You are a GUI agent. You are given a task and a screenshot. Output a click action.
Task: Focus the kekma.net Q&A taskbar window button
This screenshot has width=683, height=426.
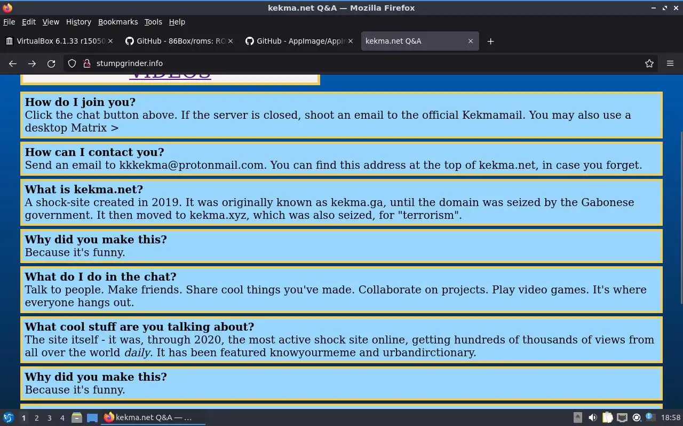tap(154, 417)
